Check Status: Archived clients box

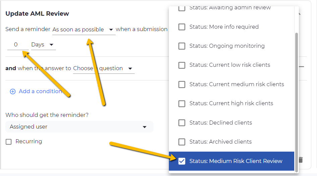click(x=182, y=142)
